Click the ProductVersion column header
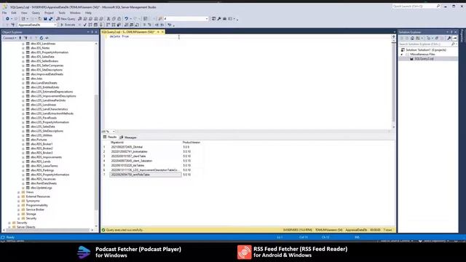The height and width of the screenshot is (262, 466). [191, 143]
